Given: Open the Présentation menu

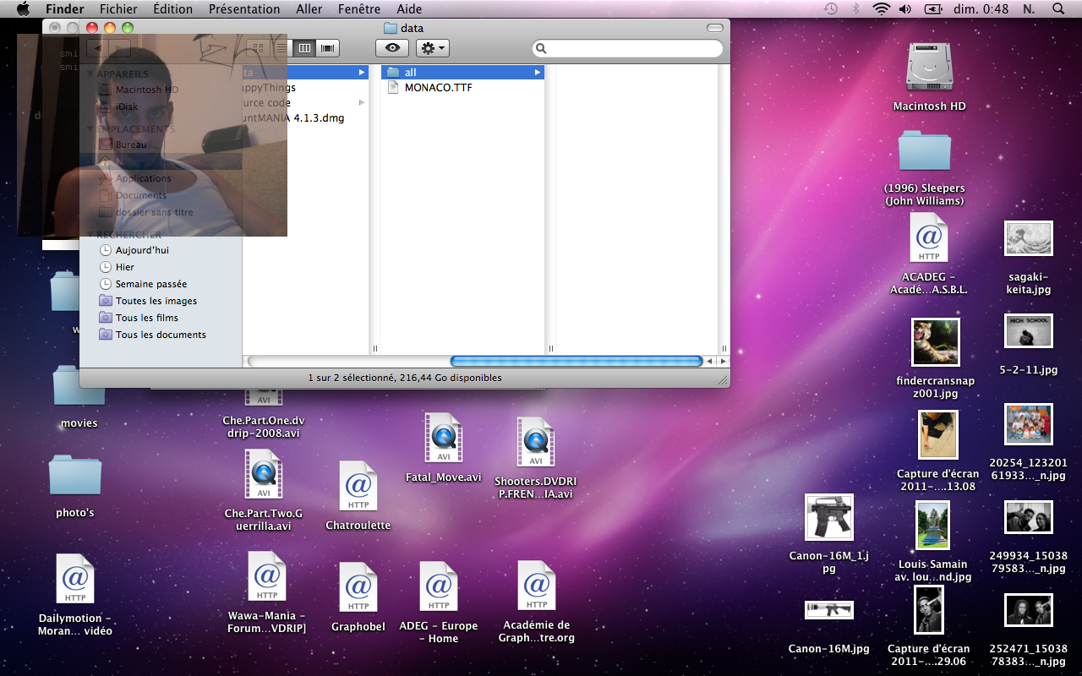Looking at the screenshot, I should click(x=244, y=9).
